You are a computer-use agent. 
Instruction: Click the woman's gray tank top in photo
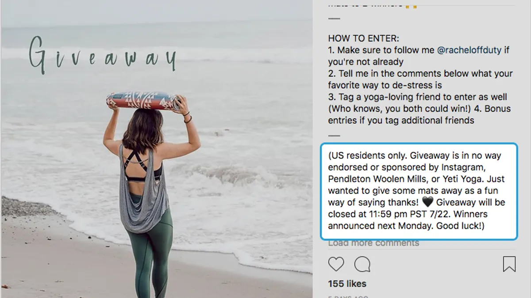click(142, 189)
